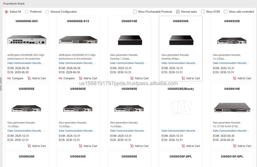This screenshot has width=257, height=167.
Task: View the USG6555E product image
Action: tap(27, 108)
